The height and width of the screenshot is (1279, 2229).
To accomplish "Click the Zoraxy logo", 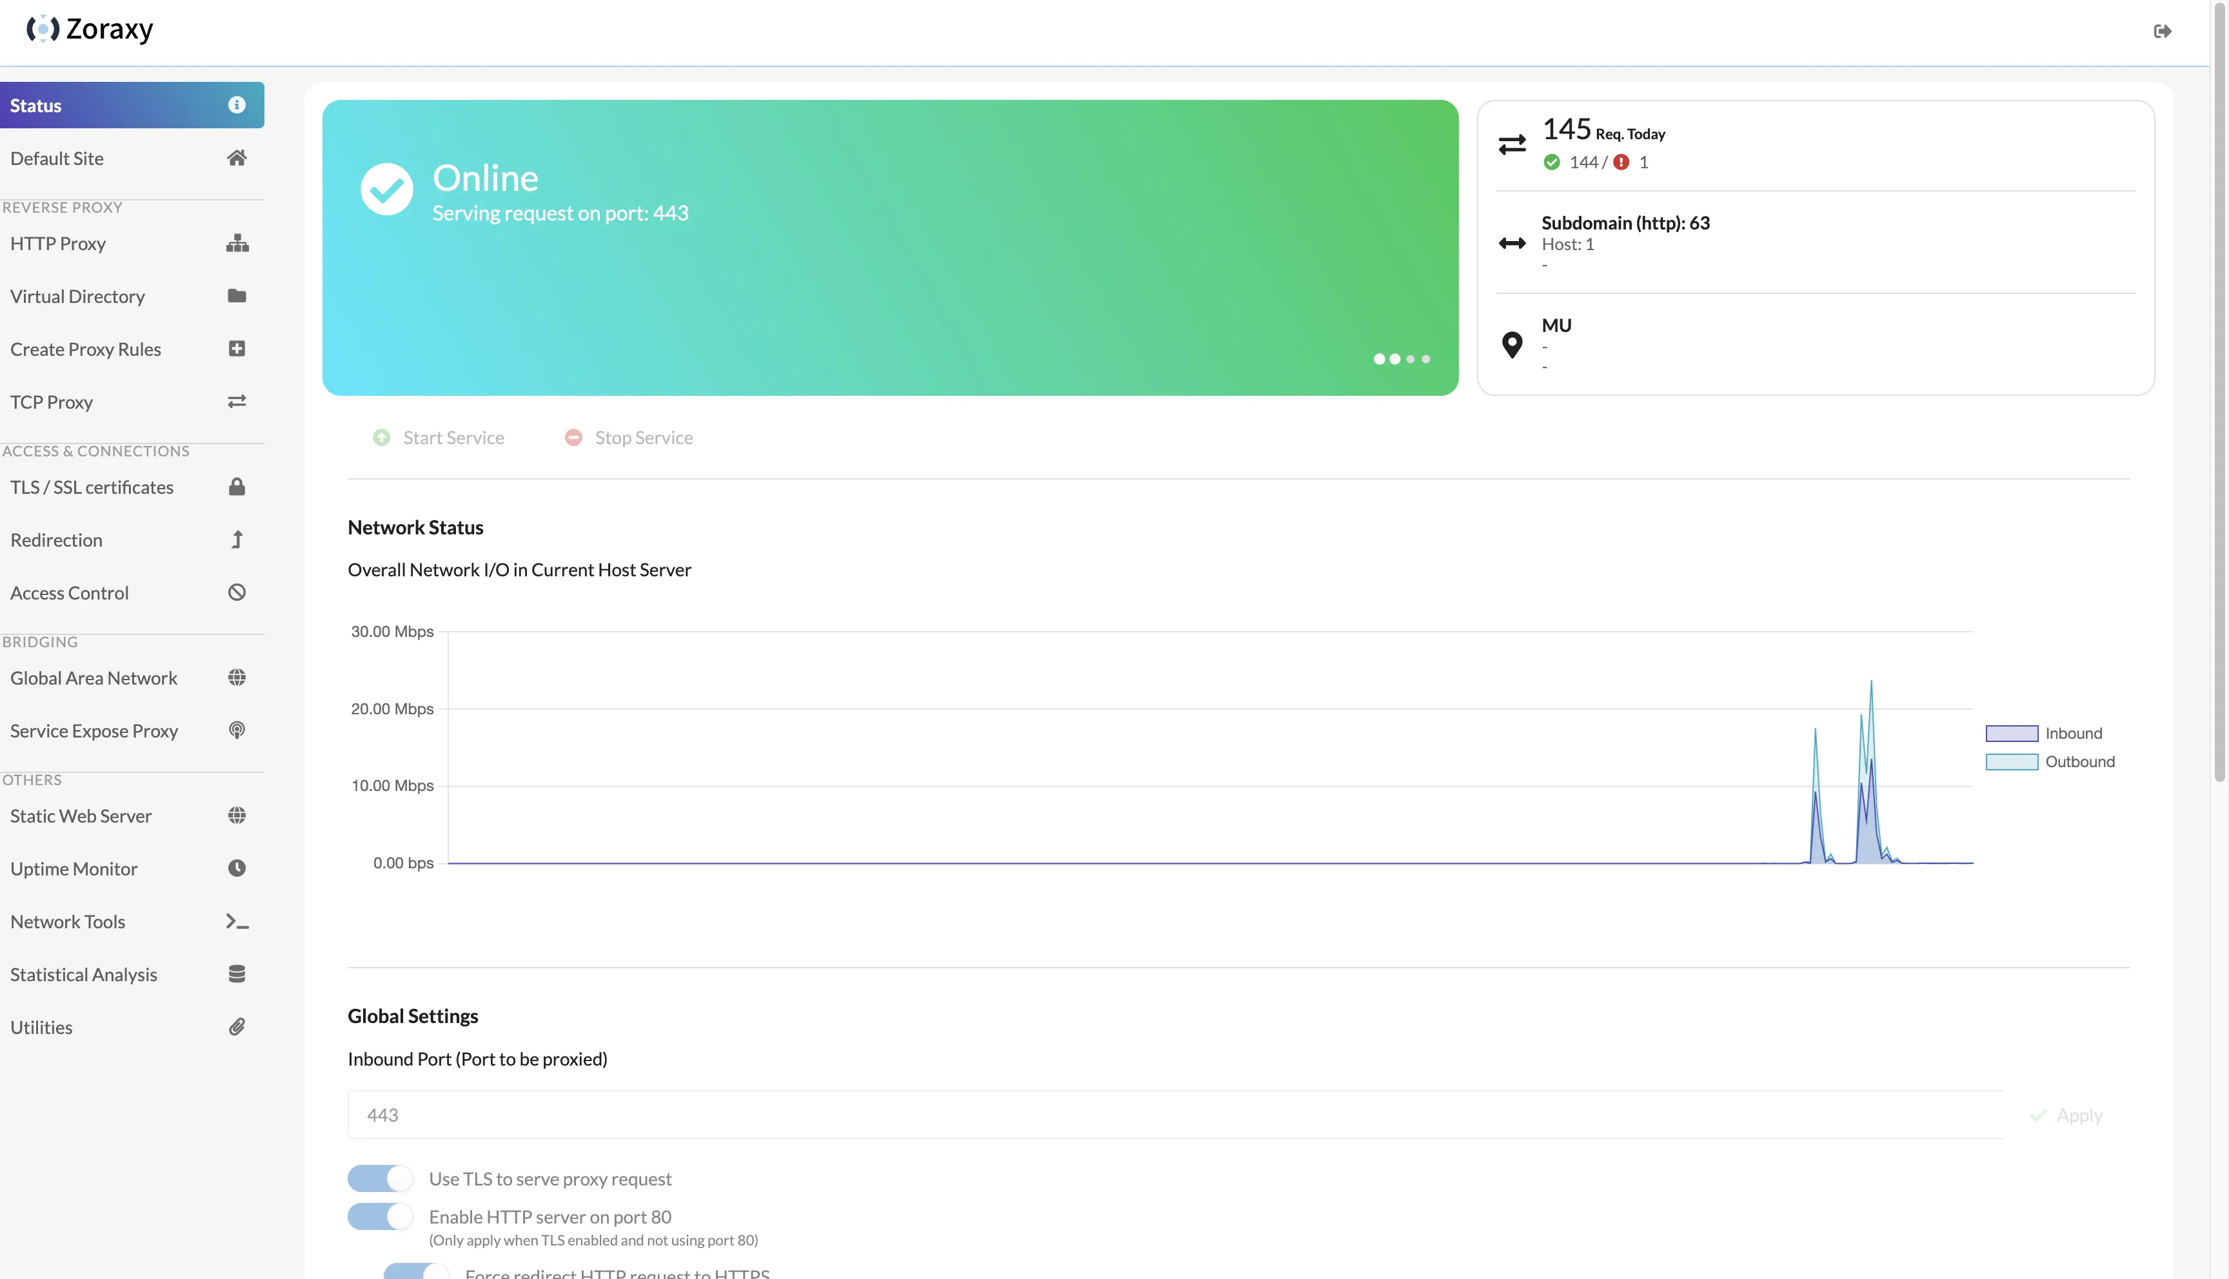I will 90,29.
